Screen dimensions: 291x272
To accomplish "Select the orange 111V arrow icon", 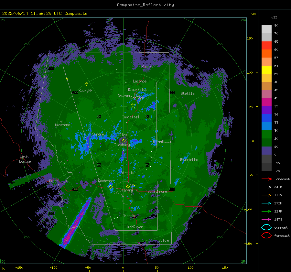I will pyautogui.click(x=266, y=195).
